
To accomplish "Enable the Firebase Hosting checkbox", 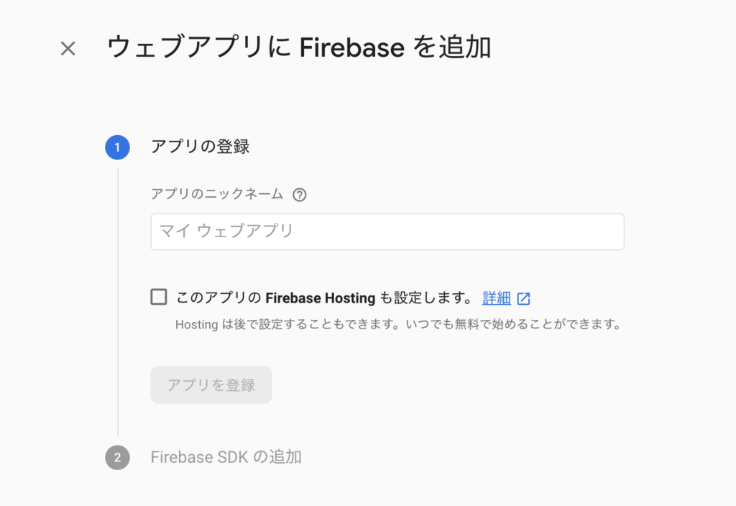I will tap(159, 297).
